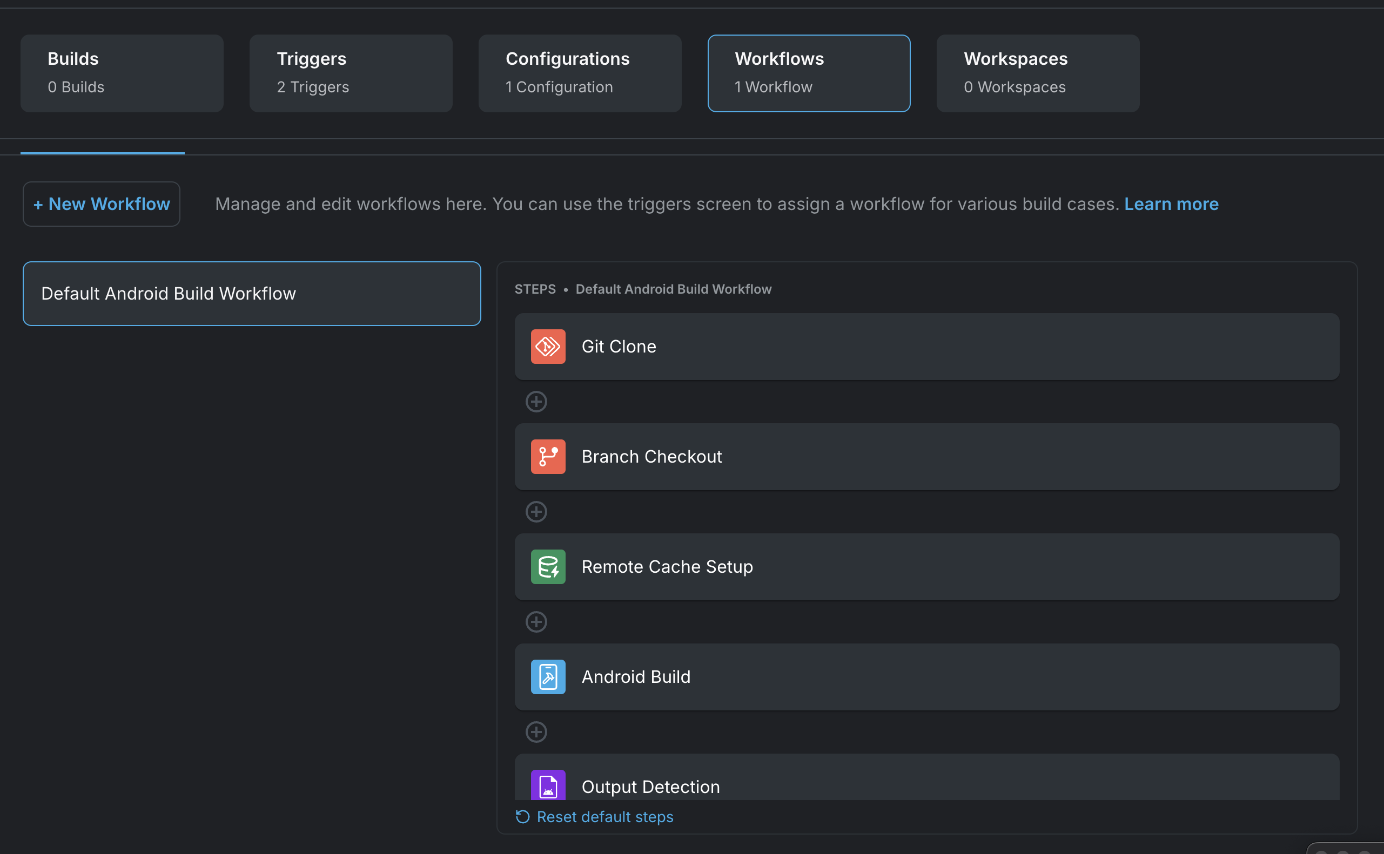Add a step after Remote Cache Setup
The width and height of the screenshot is (1384, 854).
pyautogui.click(x=536, y=621)
